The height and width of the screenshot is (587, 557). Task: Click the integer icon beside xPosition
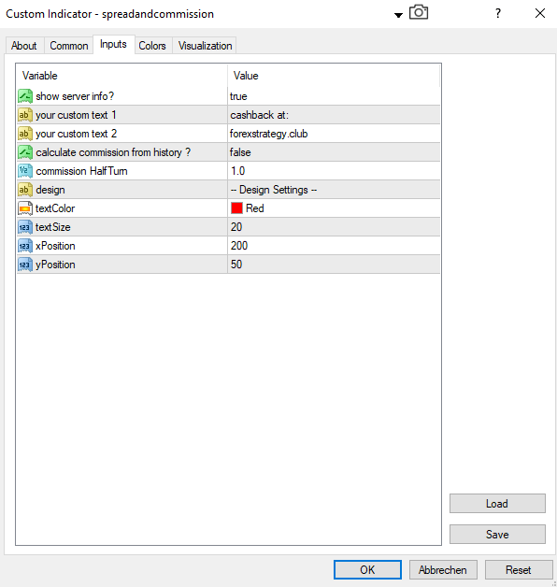pyautogui.click(x=25, y=246)
